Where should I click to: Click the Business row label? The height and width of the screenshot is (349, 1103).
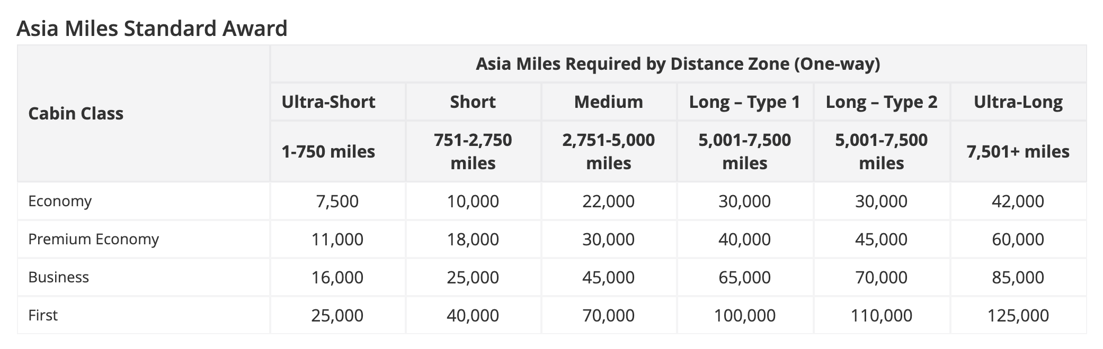pyautogui.click(x=58, y=277)
